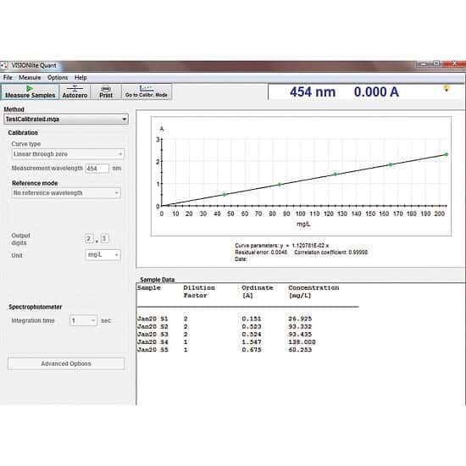Click the 0.000 A absorbance readout

click(x=376, y=92)
